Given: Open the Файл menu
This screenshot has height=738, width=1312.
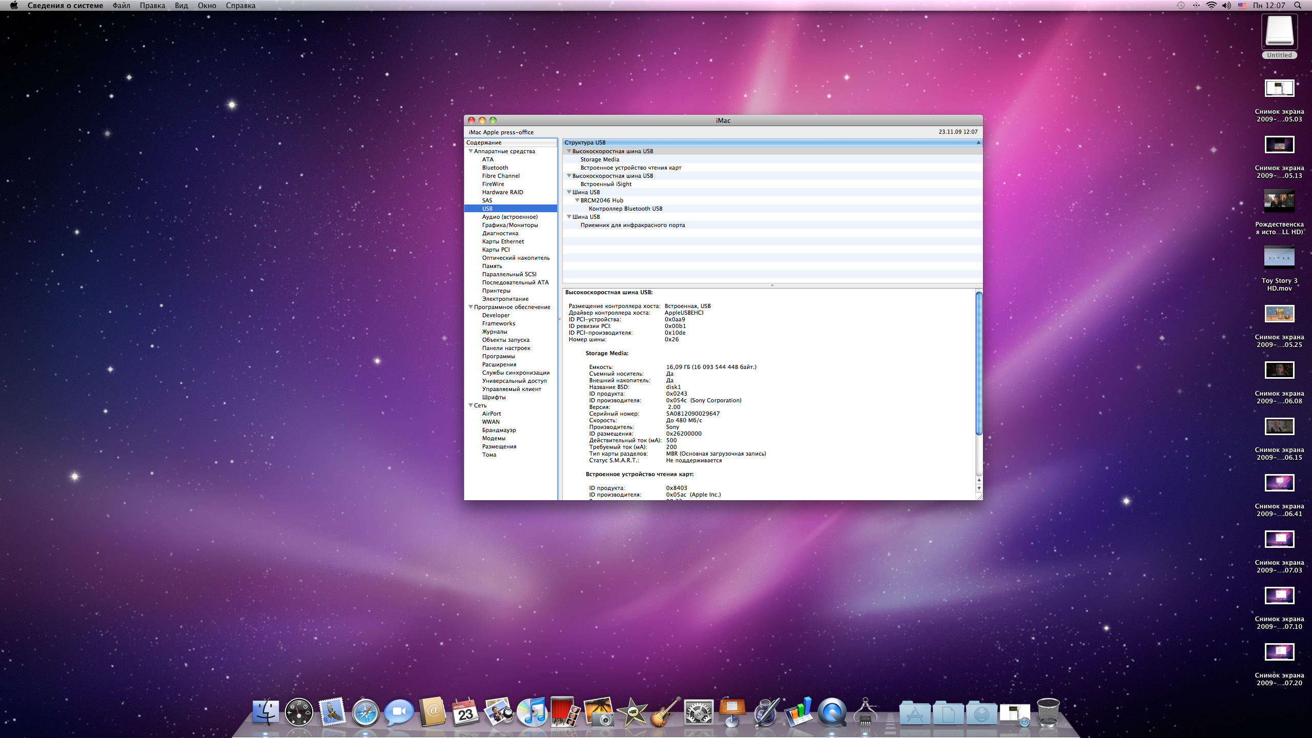Looking at the screenshot, I should tap(121, 6).
